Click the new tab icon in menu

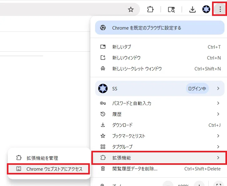(x=103, y=47)
